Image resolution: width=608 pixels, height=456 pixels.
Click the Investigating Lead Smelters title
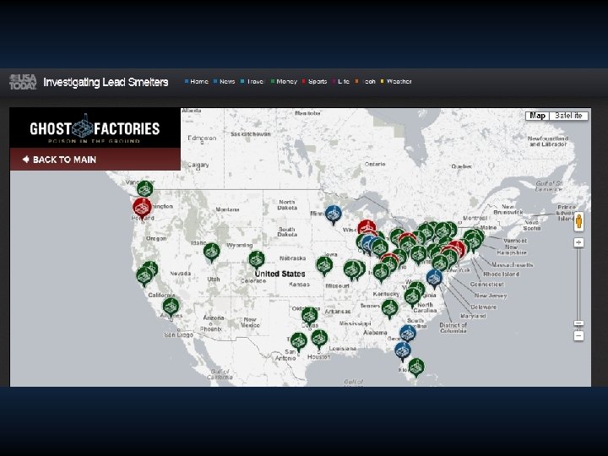[x=106, y=82]
